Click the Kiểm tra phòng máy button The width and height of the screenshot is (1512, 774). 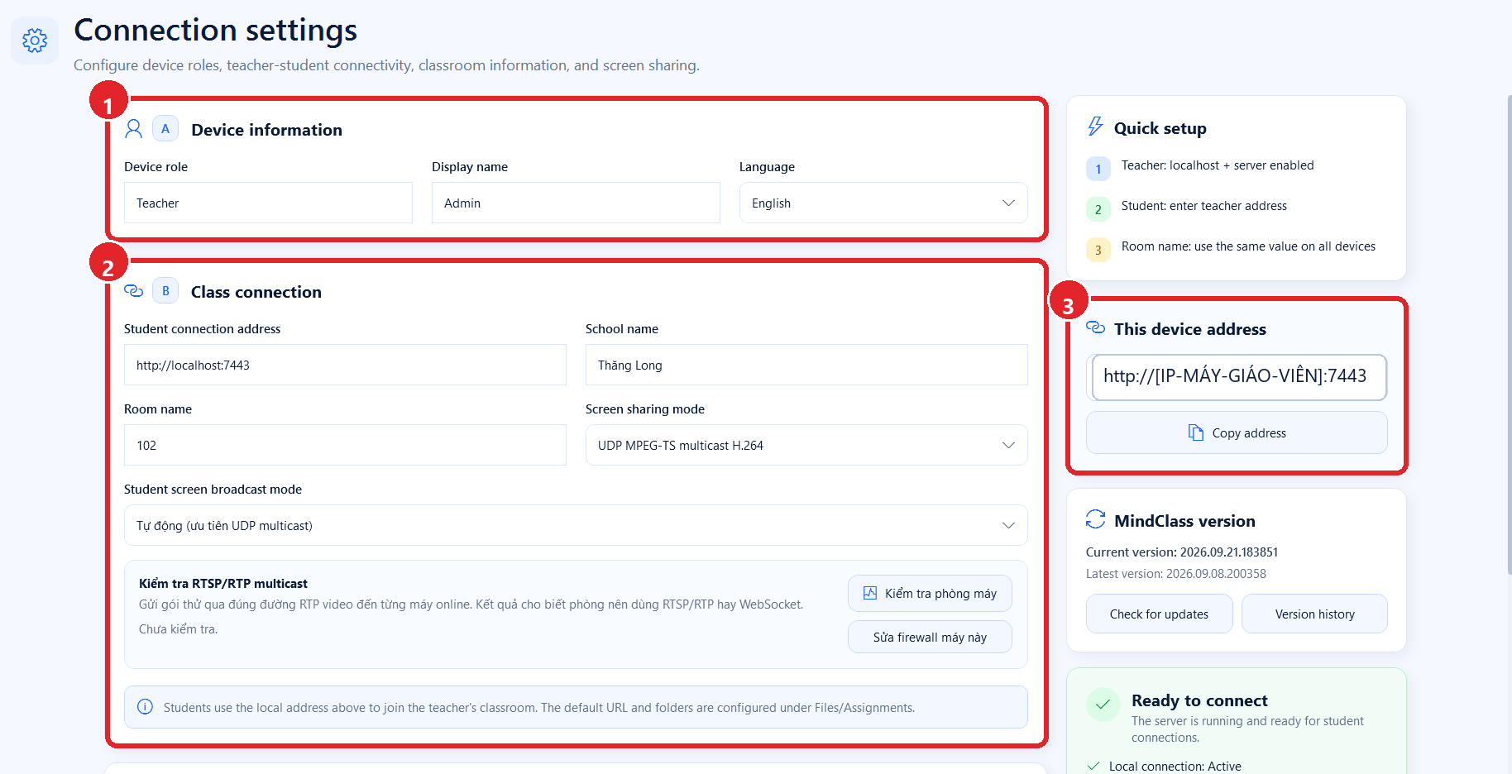click(930, 593)
